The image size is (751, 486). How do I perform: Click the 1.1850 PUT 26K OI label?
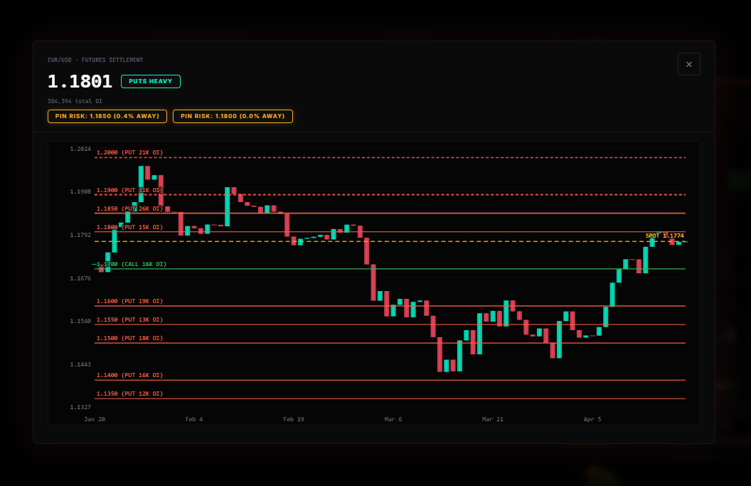129,208
